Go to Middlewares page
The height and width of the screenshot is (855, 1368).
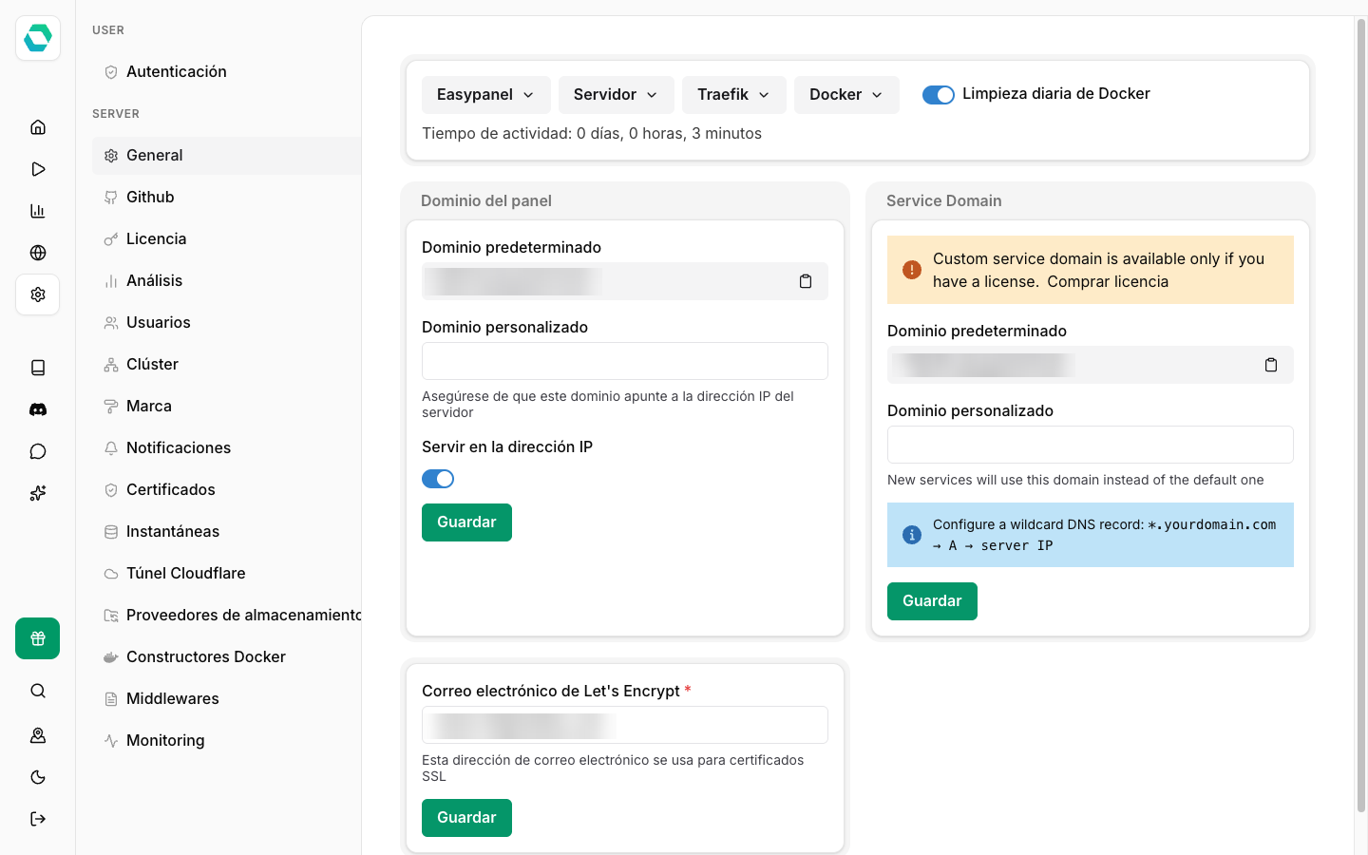coord(226,699)
